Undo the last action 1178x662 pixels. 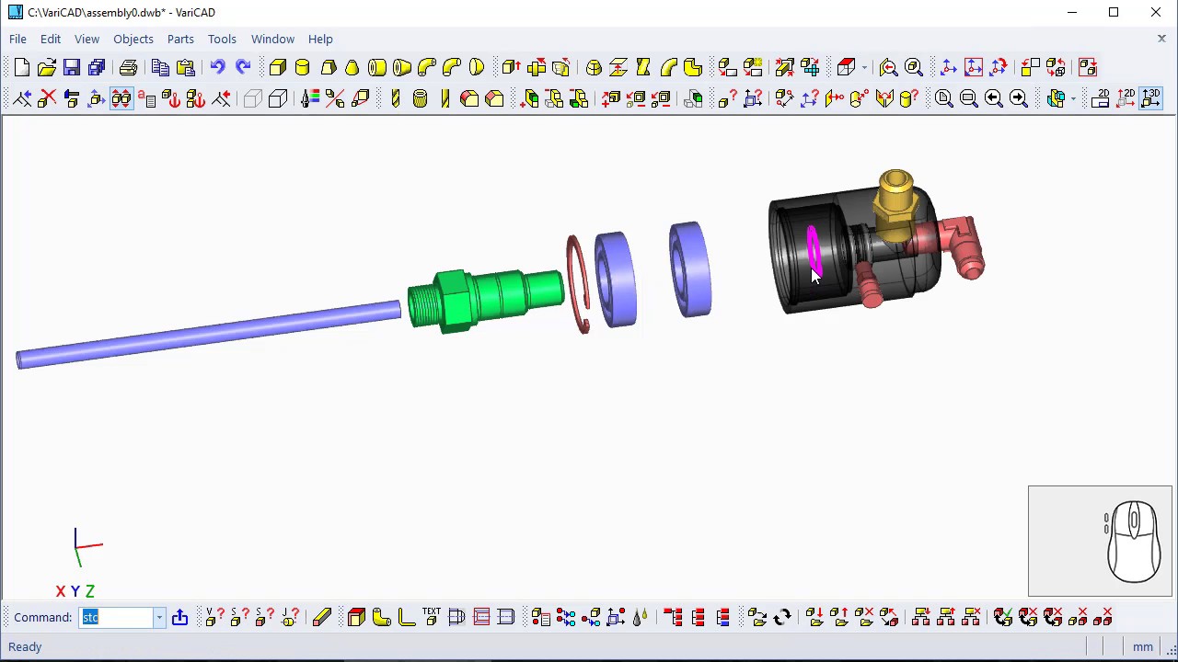pyautogui.click(x=217, y=67)
